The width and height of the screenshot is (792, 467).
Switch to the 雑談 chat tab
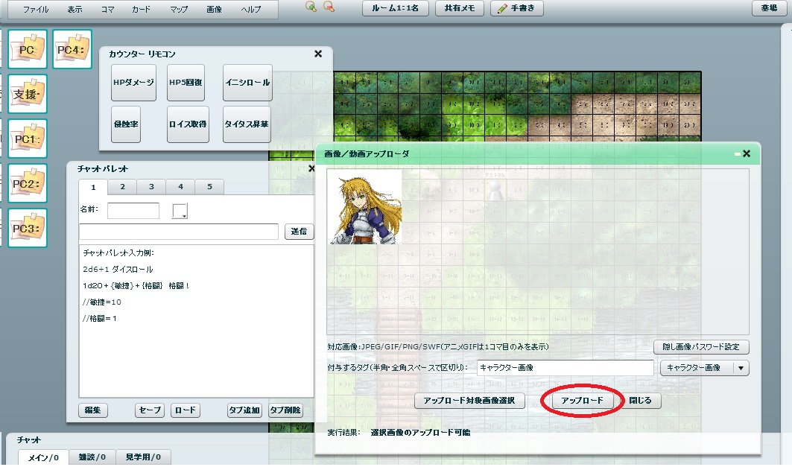point(92,457)
